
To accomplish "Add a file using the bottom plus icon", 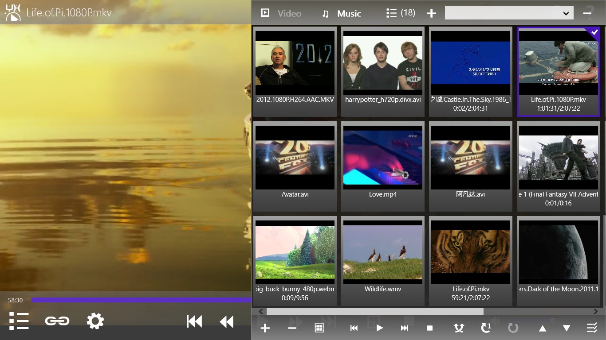I will coord(265,328).
